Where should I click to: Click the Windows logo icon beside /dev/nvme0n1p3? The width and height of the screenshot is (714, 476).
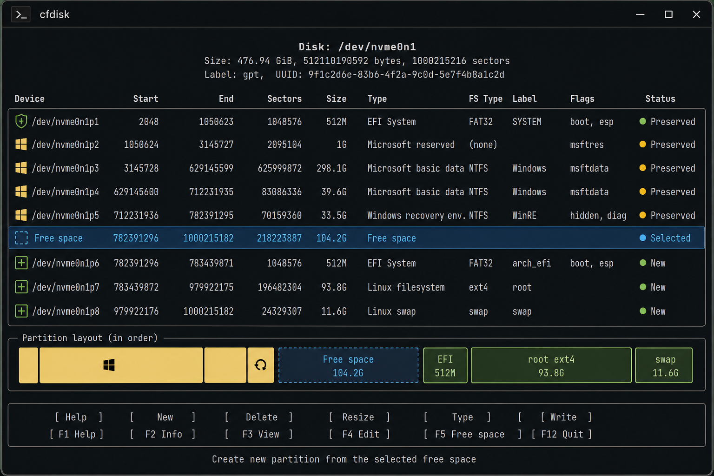[21, 168]
